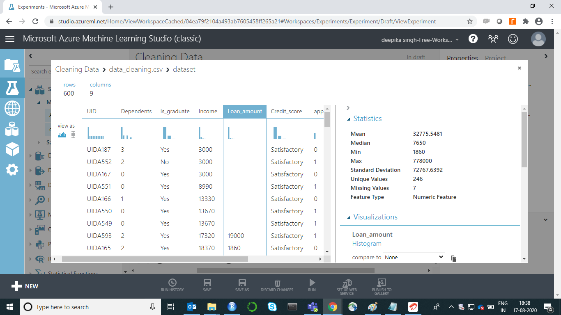Click the Mean value 32775.5481
561x315 pixels.
pyautogui.click(x=428, y=134)
